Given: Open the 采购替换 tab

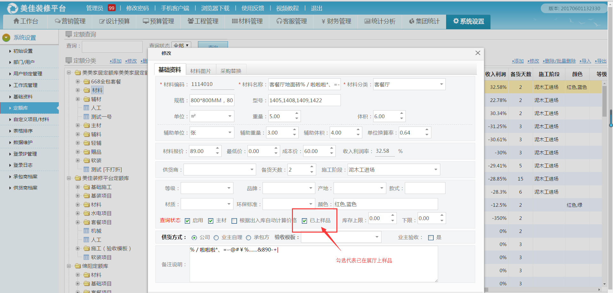Looking at the screenshot, I should [231, 71].
